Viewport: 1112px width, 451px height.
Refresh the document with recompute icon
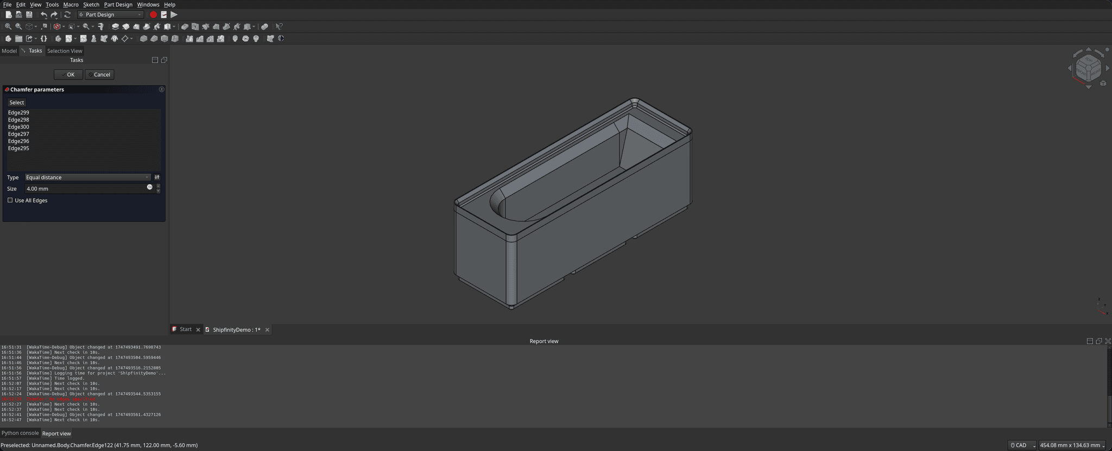click(x=67, y=15)
